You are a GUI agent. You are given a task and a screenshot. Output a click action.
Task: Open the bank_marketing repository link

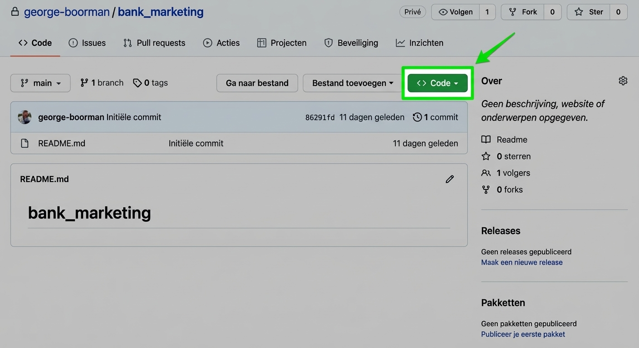(x=161, y=12)
